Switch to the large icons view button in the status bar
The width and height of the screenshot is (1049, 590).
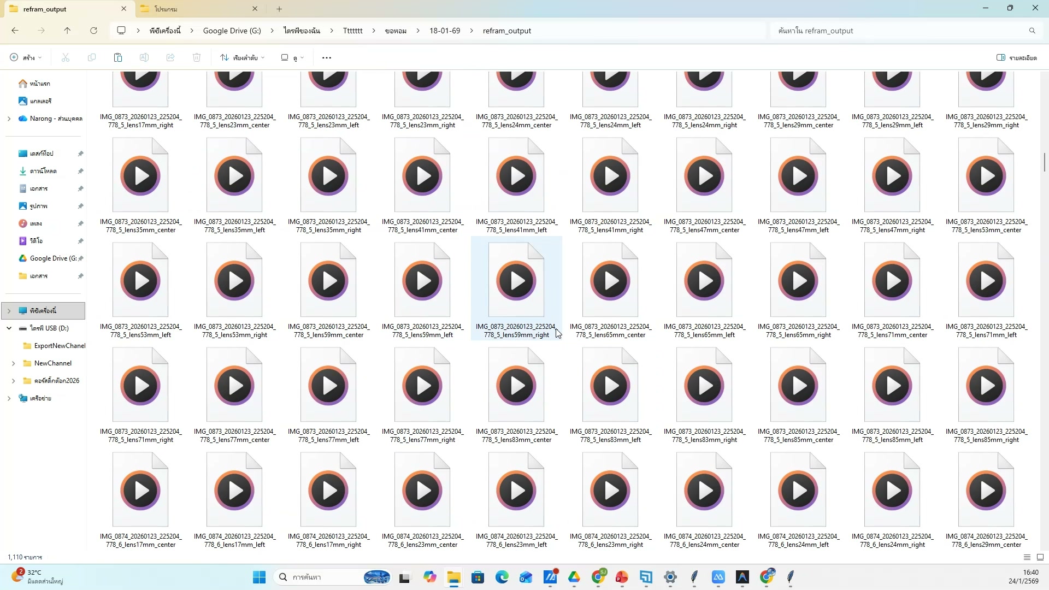point(1040,557)
